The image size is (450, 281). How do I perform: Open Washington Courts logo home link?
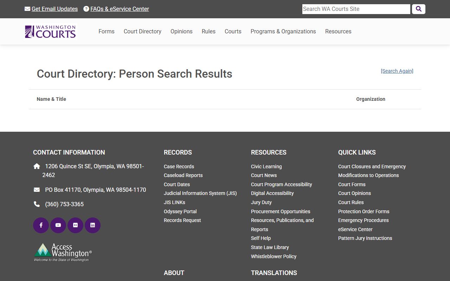[51, 32]
